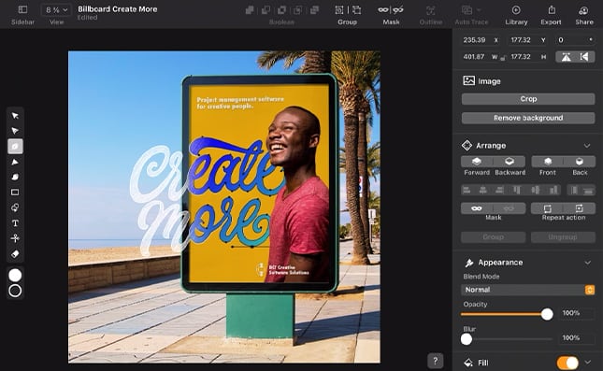603x371 pixels.
Task: Select the Text tool
Action: [15, 223]
